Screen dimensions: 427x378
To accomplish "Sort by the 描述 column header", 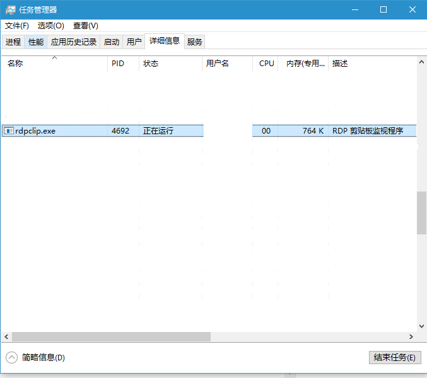I will click(x=372, y=64).
